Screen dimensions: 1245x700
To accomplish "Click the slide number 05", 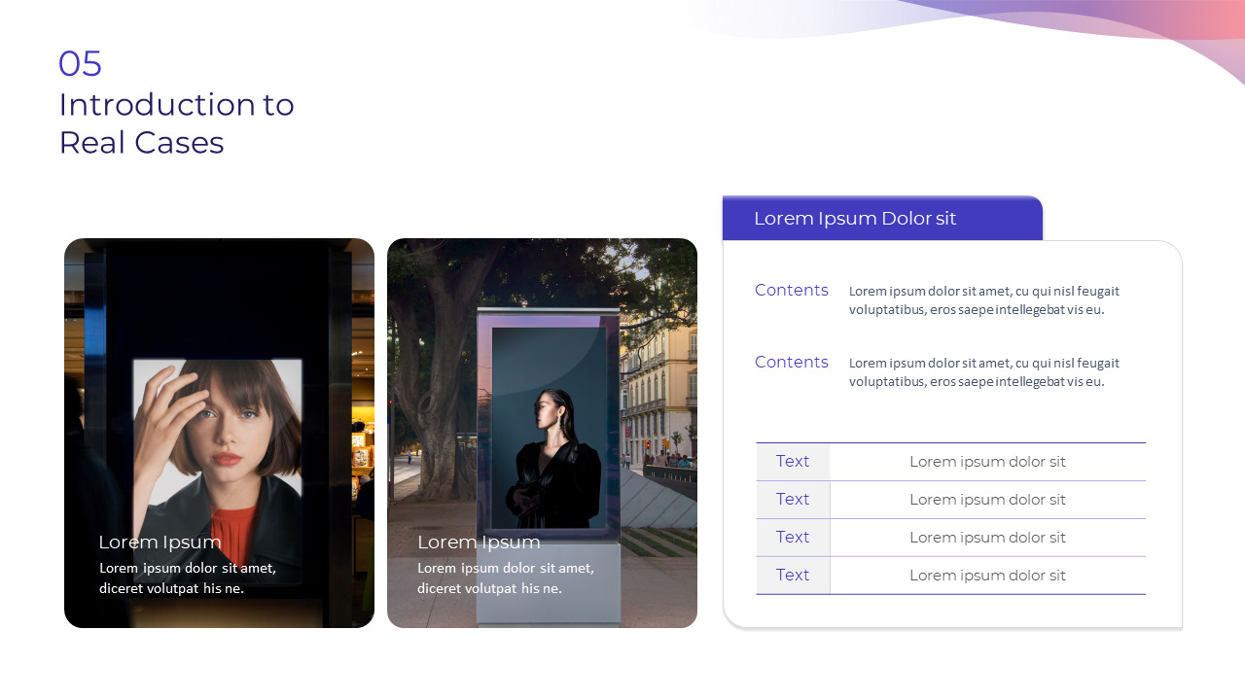I will click(x=80, y=63).
